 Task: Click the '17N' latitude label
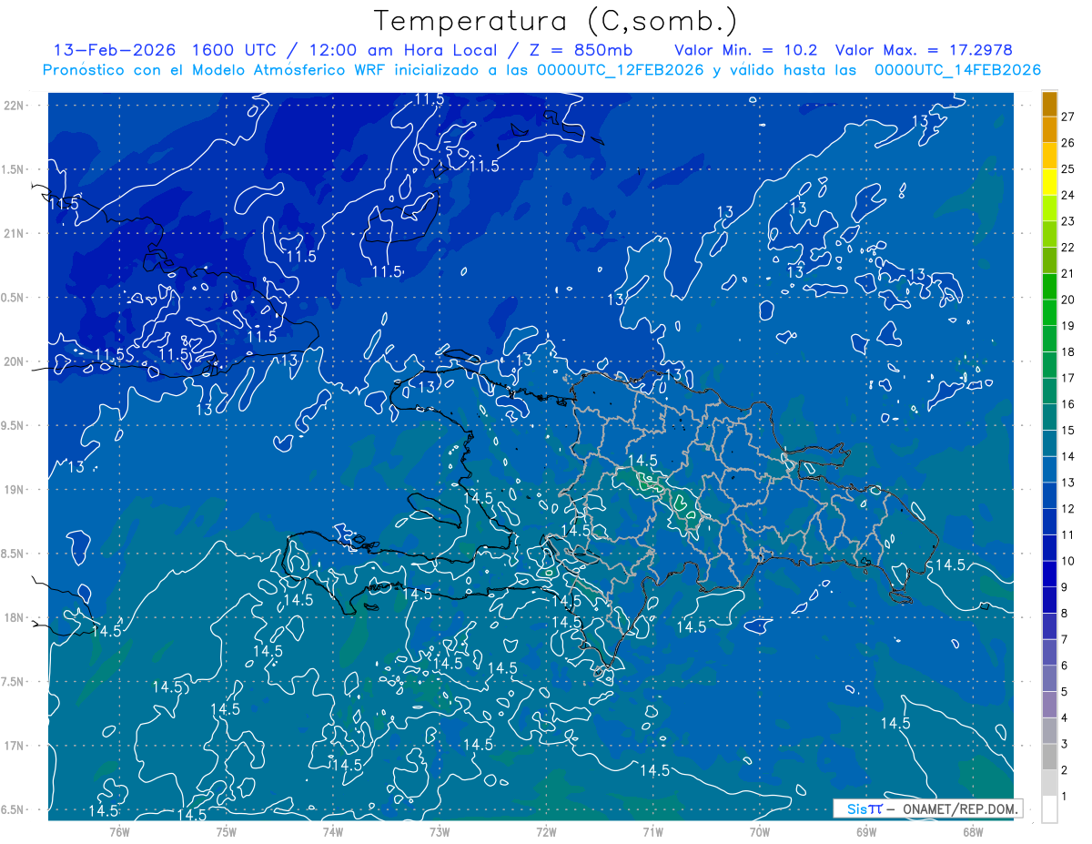15,746
